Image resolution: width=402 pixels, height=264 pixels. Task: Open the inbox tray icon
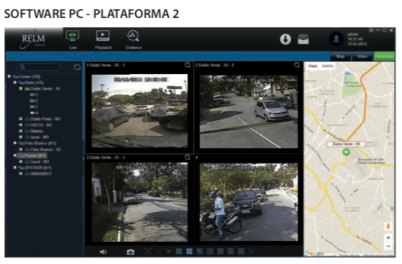pos(303,40)
